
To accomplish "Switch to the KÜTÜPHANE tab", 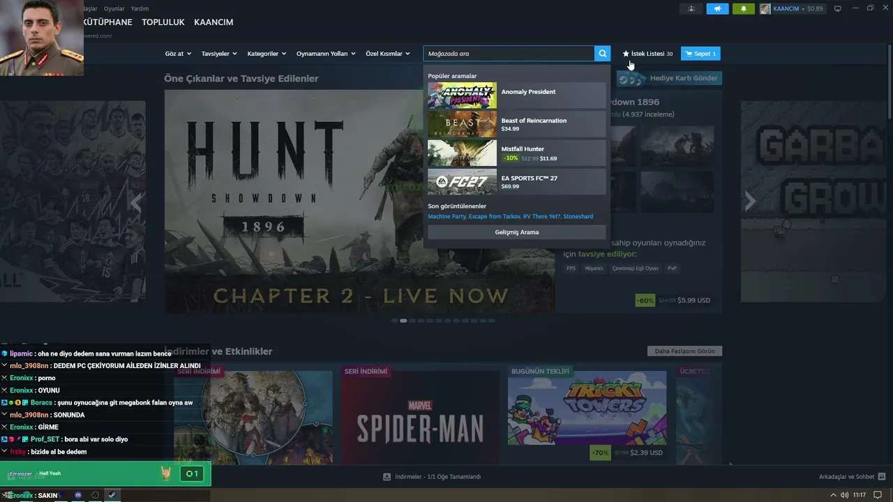I will 107,22.
